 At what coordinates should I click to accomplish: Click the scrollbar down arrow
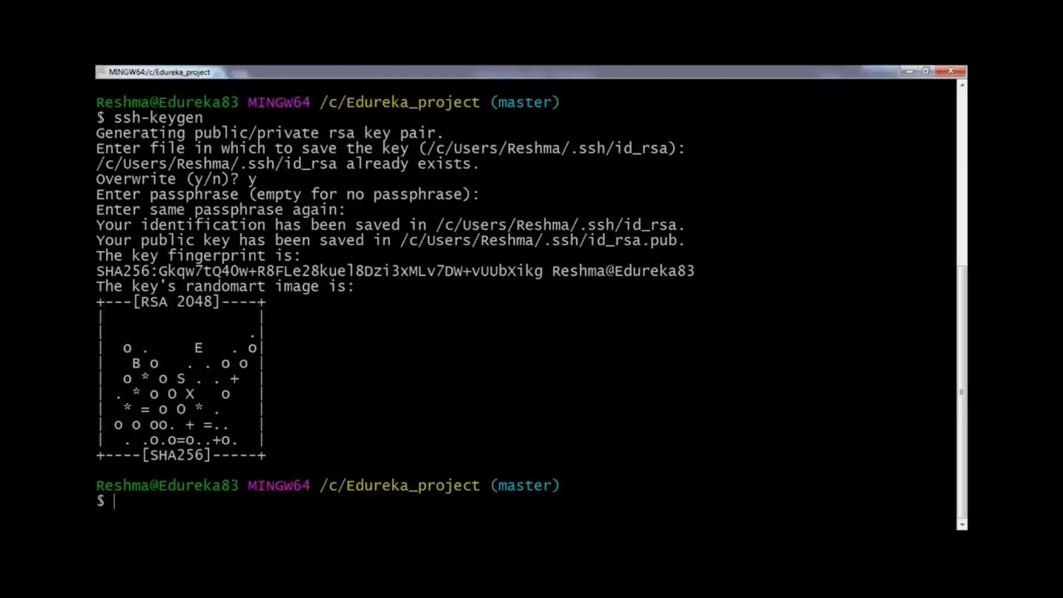tap(962, 525)
